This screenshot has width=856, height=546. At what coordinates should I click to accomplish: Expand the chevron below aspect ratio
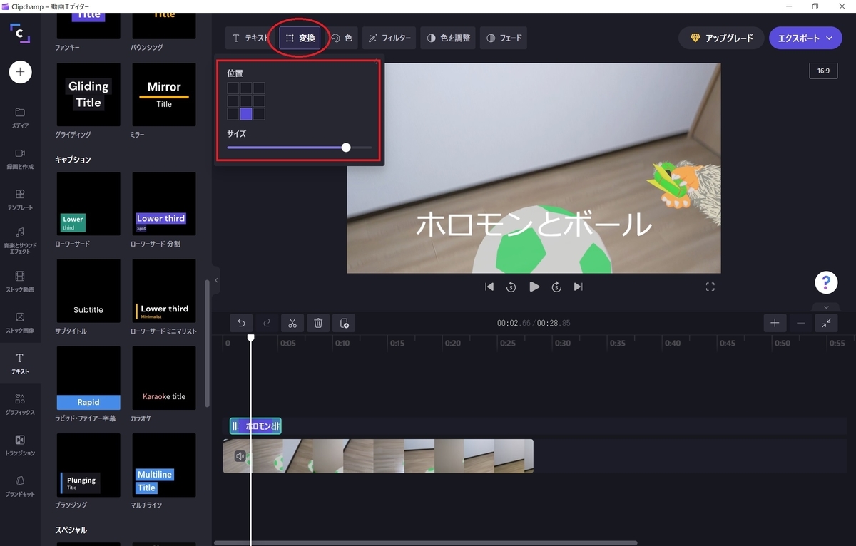pyautogui.click(x=826, y=308)
